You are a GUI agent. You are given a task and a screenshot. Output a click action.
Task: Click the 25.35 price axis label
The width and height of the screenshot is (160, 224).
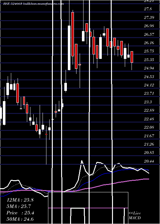pyautogui.click(x=149, y=60)
